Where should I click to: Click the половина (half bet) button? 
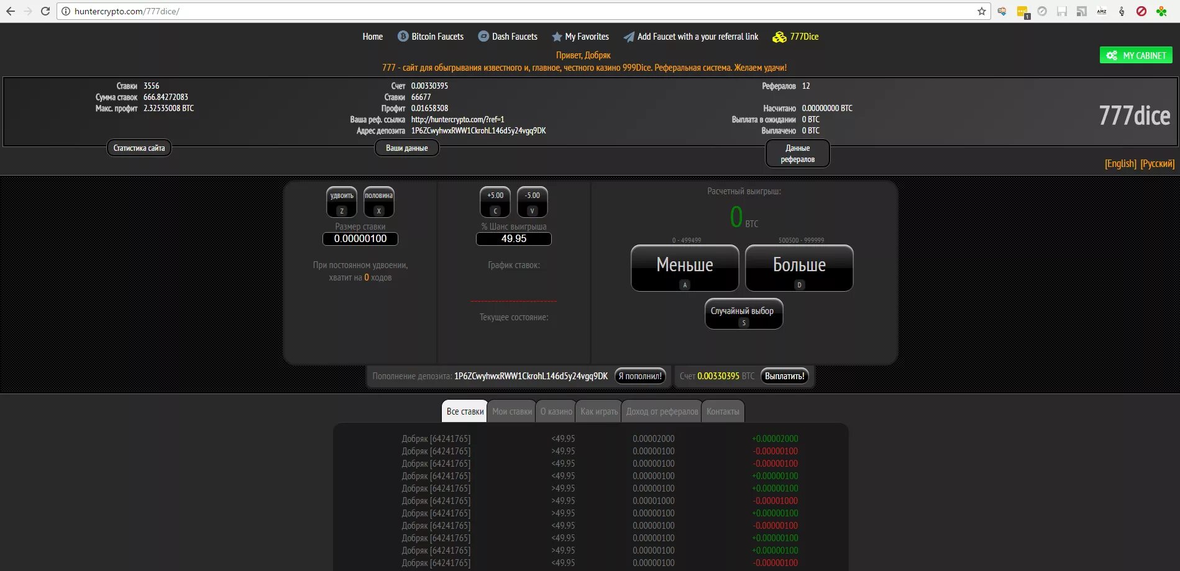coord(379,202)
